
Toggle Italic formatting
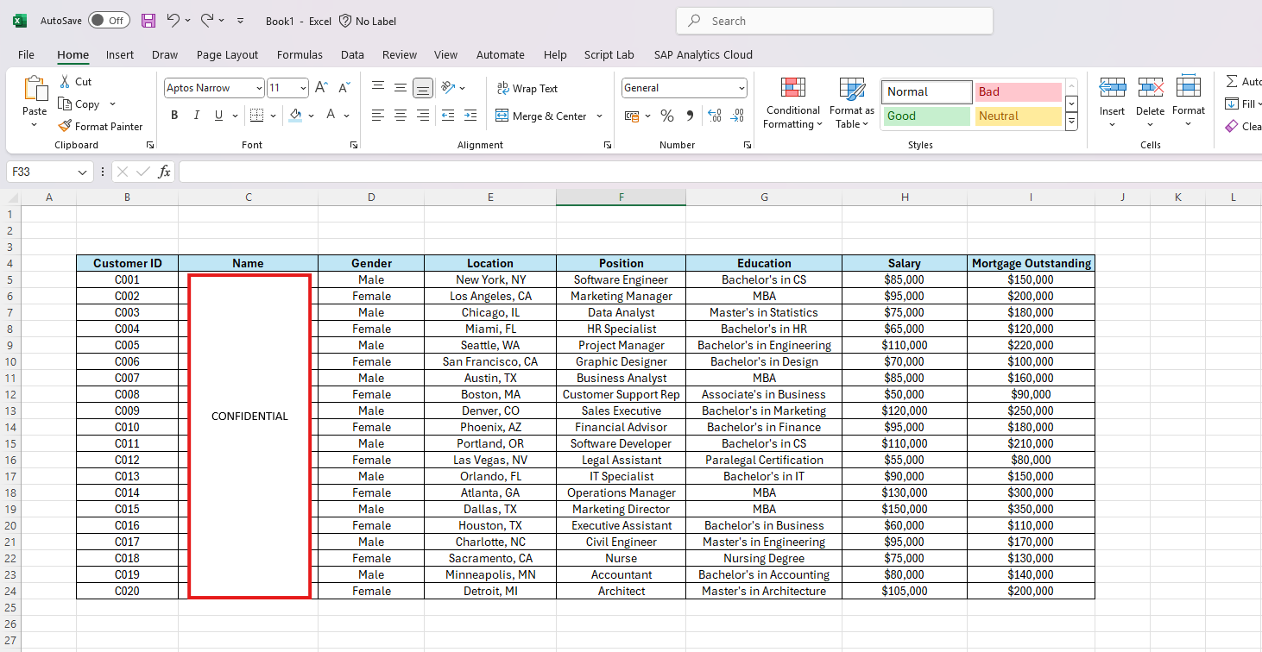click(196, 116)
